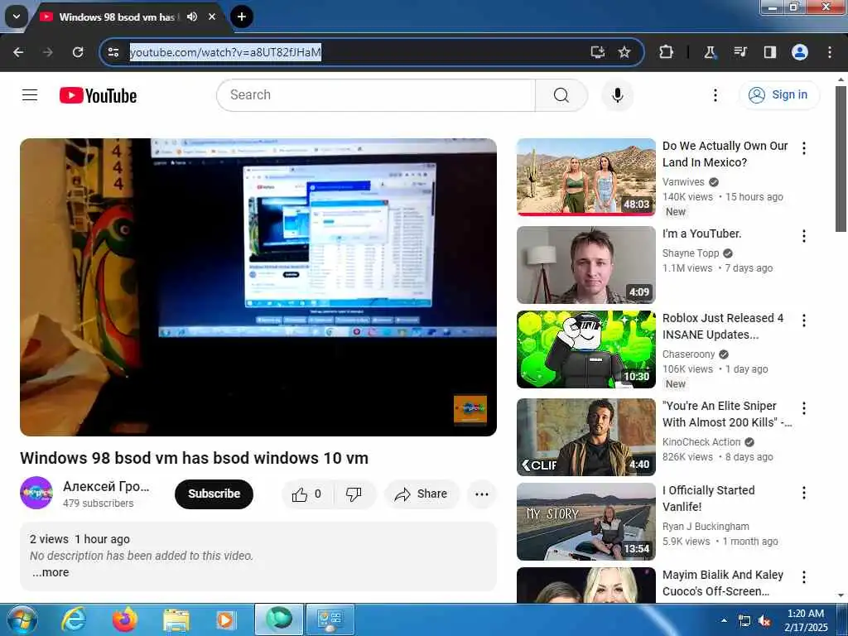Open the YouTube hamburger guide menu
Screen dimensions: 848x636
click(x=30, y=95)
